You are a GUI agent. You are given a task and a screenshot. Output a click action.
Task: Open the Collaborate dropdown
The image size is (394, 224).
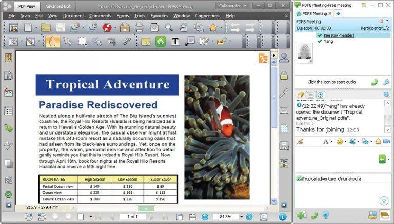pyautogui.click(x=233, y=6)
